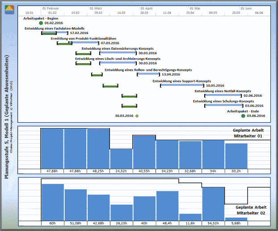Select the green Arbeitspaket - Beginn milestone circle
This screenshot has height=231, width=278.
coord(41,23)
